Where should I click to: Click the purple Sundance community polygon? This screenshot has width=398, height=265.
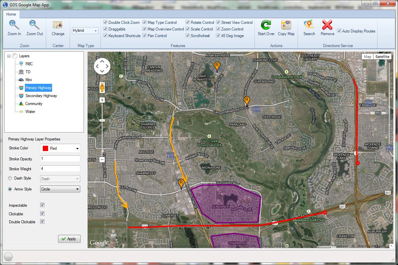[226, 204]
